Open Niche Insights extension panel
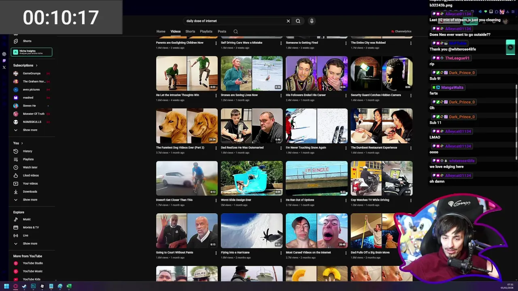This screenshot has height=291, width=518. (32, 52)
